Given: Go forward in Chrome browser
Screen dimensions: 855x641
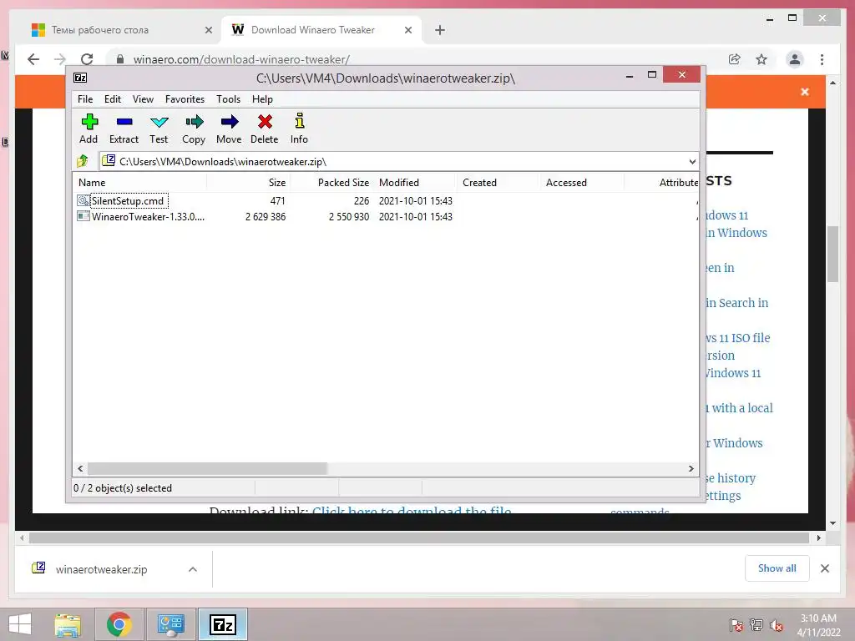Looking at the screenshot, I should (60, 59).
